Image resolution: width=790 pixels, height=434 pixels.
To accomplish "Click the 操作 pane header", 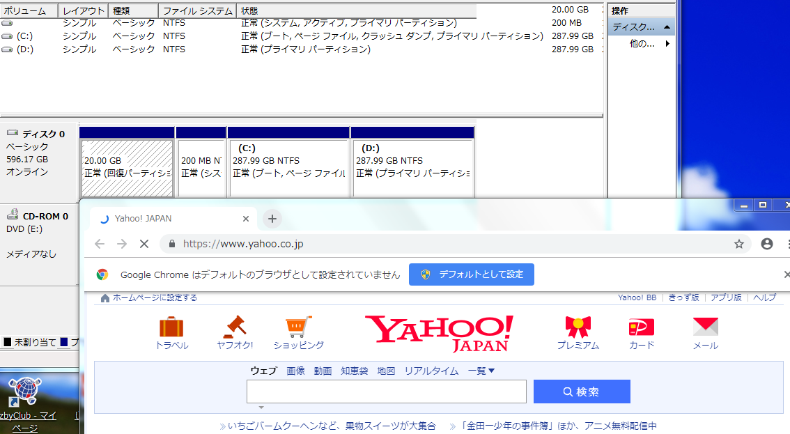I will coord(642,10).
